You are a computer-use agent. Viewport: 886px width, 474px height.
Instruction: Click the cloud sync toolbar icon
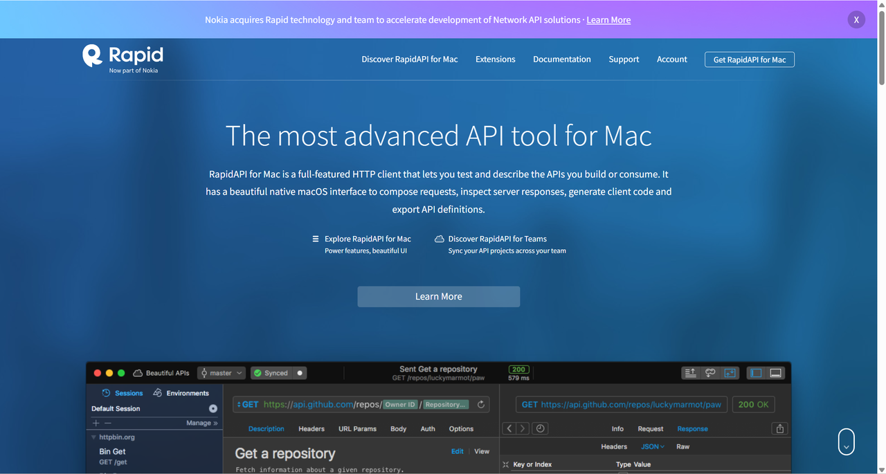click(710, 373)
